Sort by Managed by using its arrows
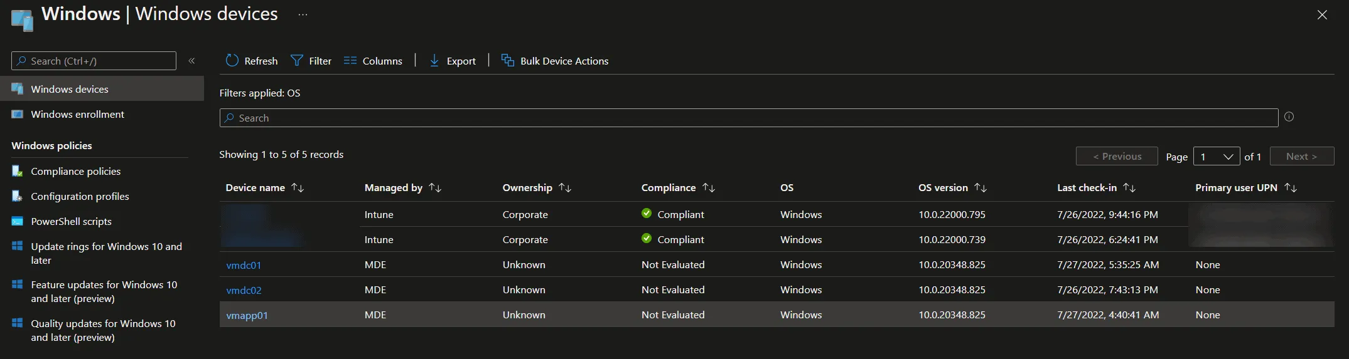Image resolution: width=1349 pixels, height=359 pixels. pyautogui.click(x=435, y=188)
